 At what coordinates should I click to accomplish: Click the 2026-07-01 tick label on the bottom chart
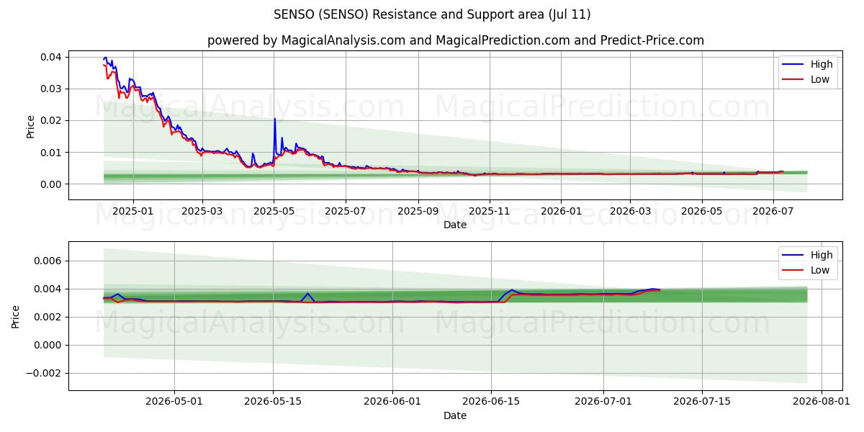point(605,402)
